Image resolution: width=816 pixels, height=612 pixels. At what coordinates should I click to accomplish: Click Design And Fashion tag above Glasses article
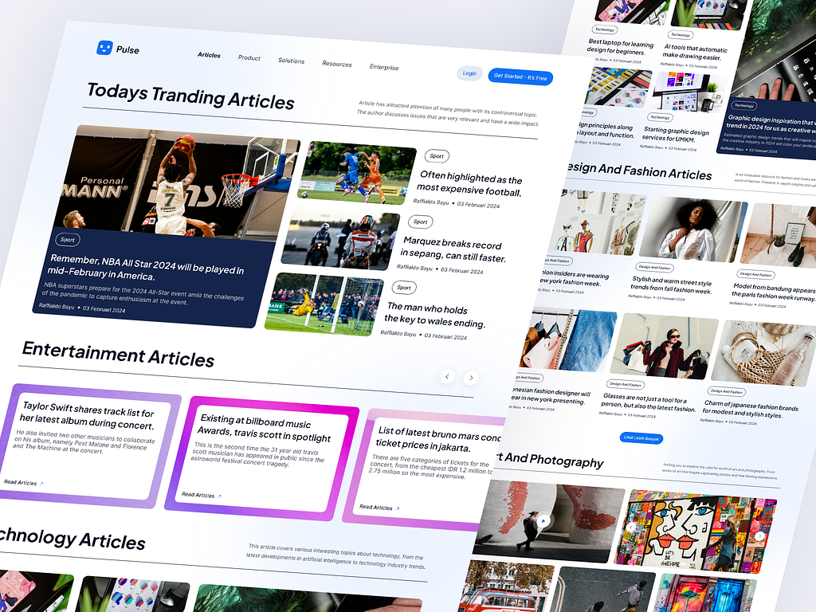pos(625,384)
